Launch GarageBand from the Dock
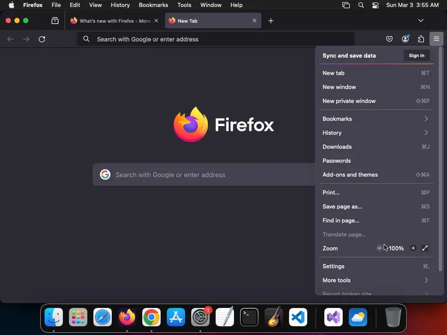The height and width of the screenshot is (335, 447). pos(274,317)
